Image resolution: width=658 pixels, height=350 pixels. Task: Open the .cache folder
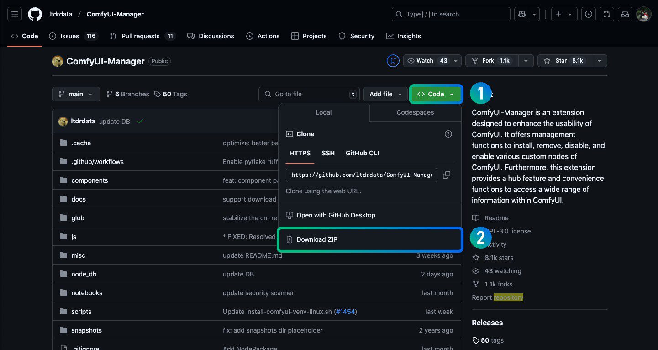coord(81,143)
